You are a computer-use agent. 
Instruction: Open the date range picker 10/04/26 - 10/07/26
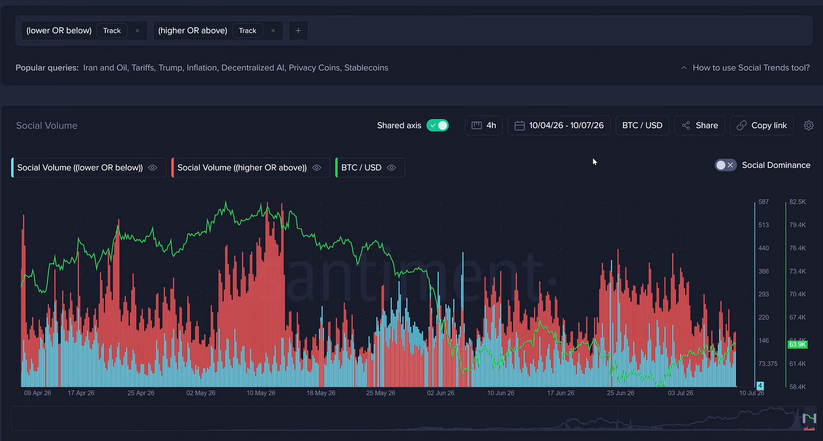click(x=559, y=126)
